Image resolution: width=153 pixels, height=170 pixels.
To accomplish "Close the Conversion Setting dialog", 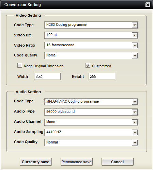I will coord(148,5).
